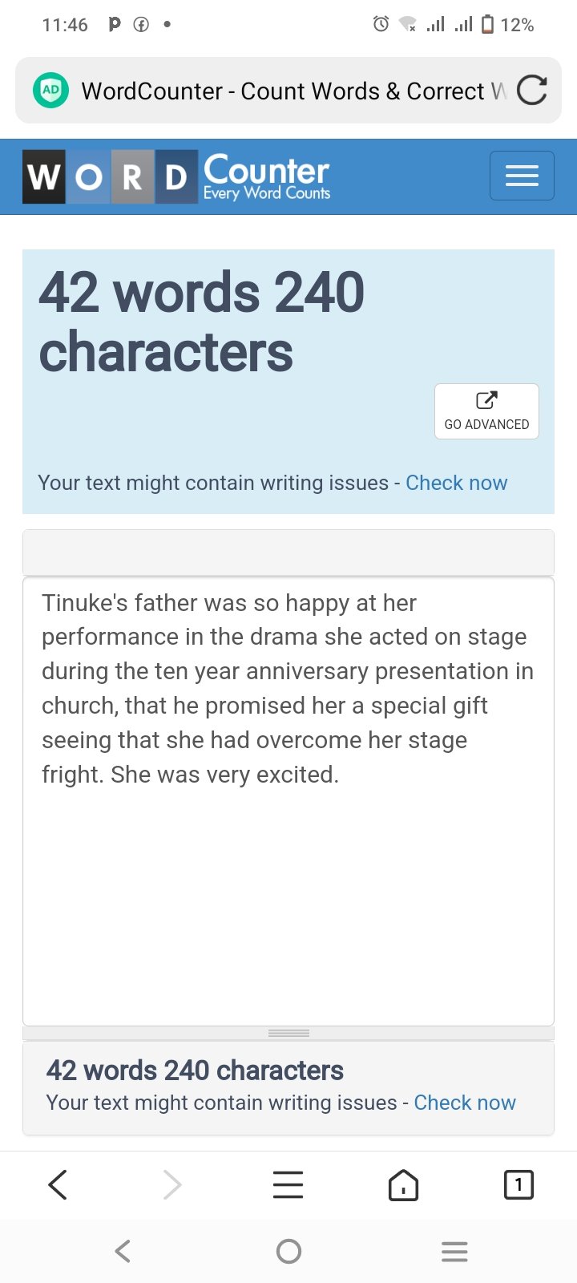577x1283 pixels.
Task: Click top Check now link
Action: pos(457,483)
